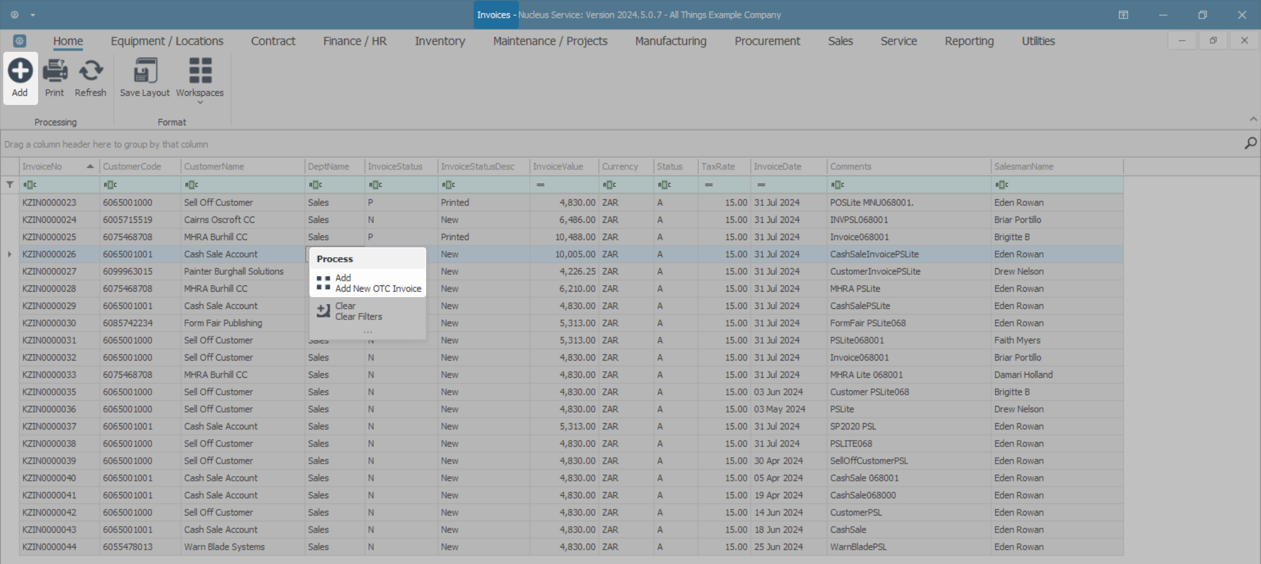Click the blue application icon beside Home tab
Screen dimensions: 1261x564
(x=20, y=41)
